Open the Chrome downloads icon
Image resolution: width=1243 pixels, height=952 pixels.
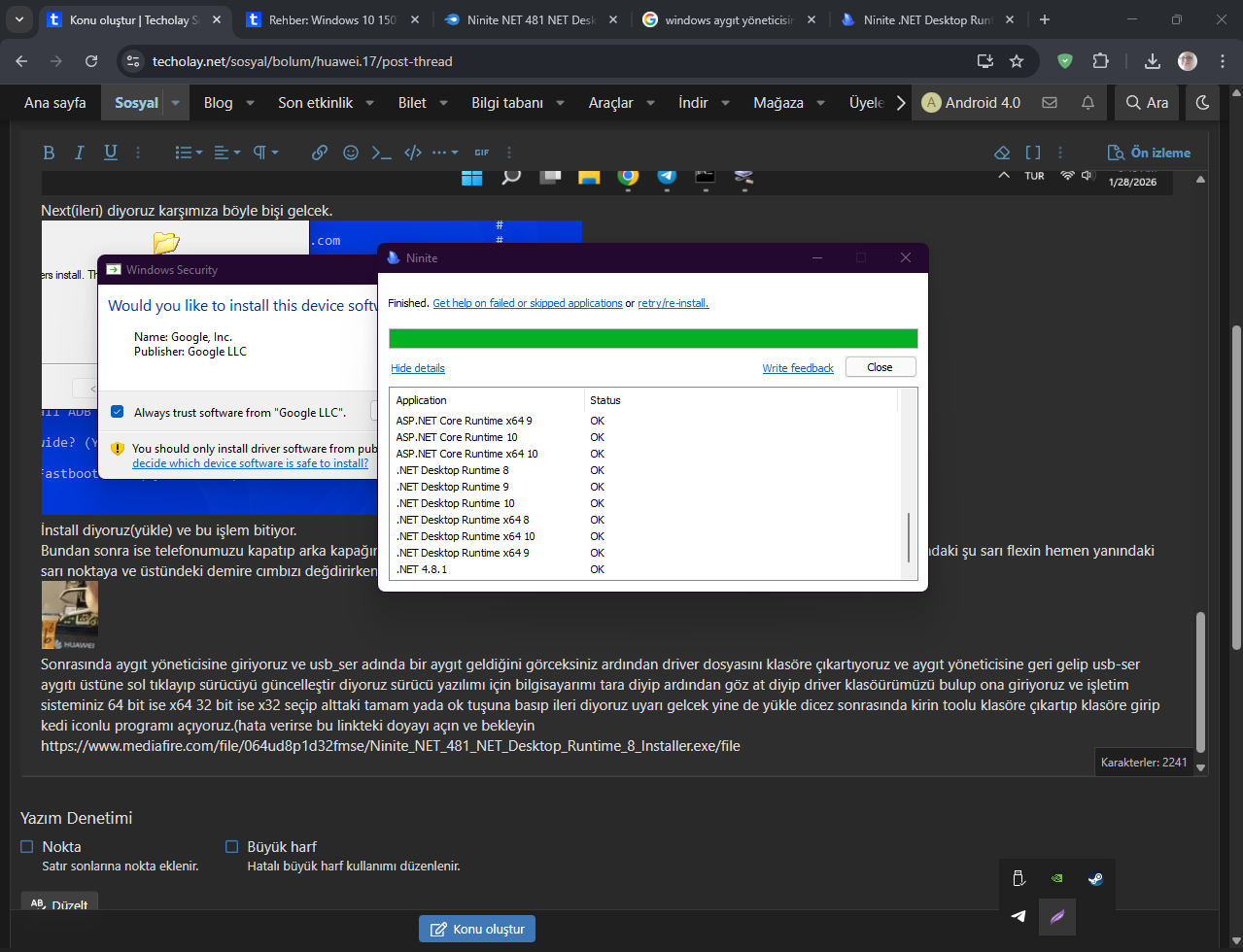click(1153, 61)
